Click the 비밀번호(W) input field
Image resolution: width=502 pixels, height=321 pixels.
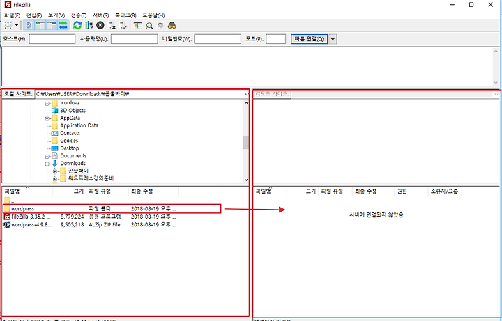point(218,39)
